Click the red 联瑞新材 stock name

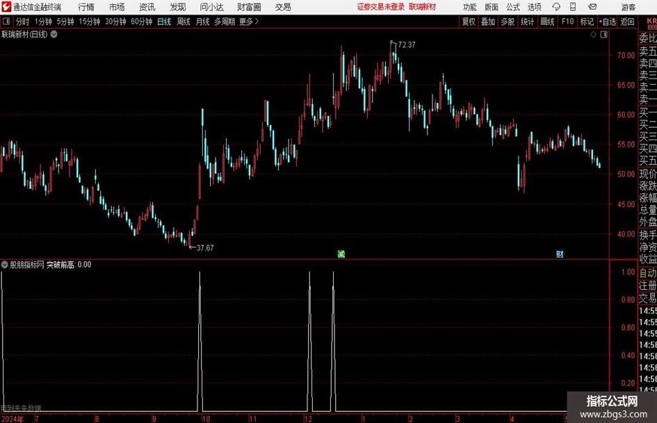click(x=423, y=7)
